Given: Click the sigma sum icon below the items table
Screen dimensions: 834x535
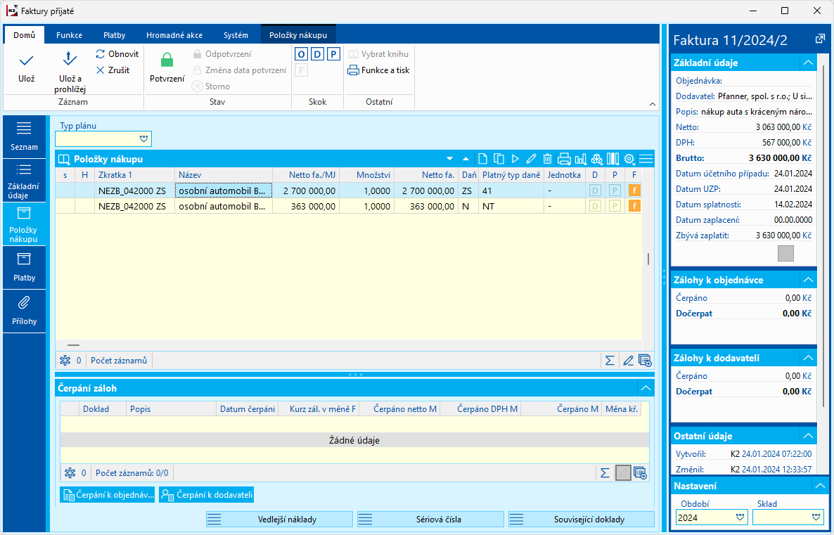Looking at the screenshot, I should pyautogui.click(x=610, y=361).
